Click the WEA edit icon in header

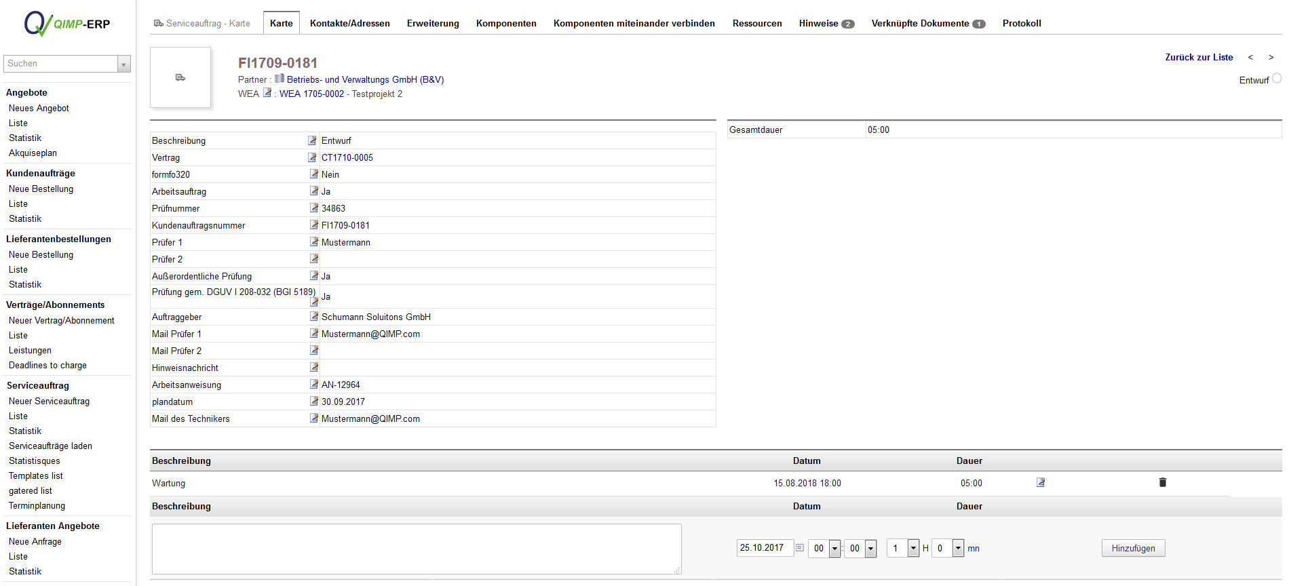point(267,93)
